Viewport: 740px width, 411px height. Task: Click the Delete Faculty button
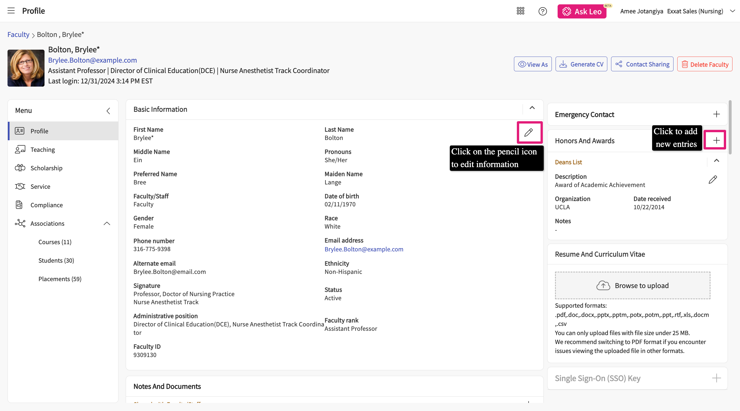[704, 64]
